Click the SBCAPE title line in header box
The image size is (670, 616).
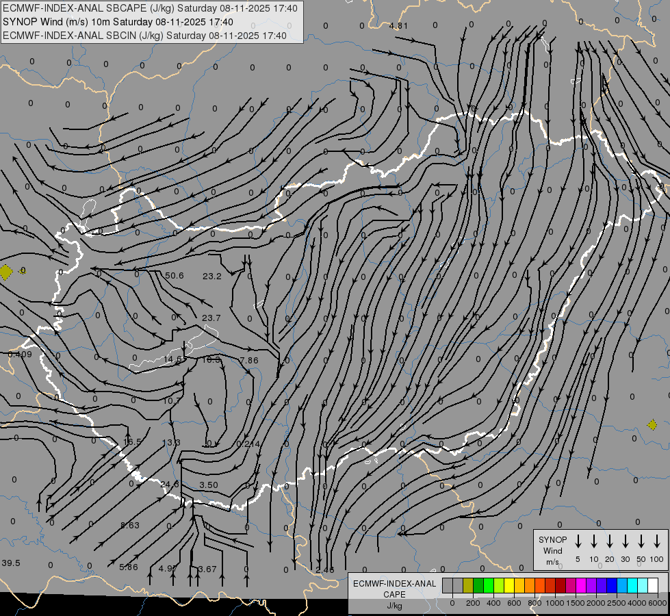pyautogui.click(x=150, y=8)
